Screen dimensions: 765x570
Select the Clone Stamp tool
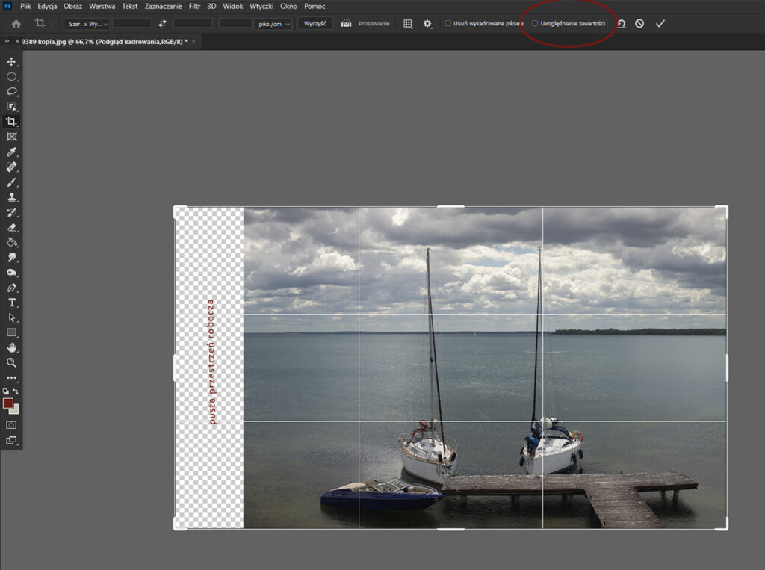10,198
